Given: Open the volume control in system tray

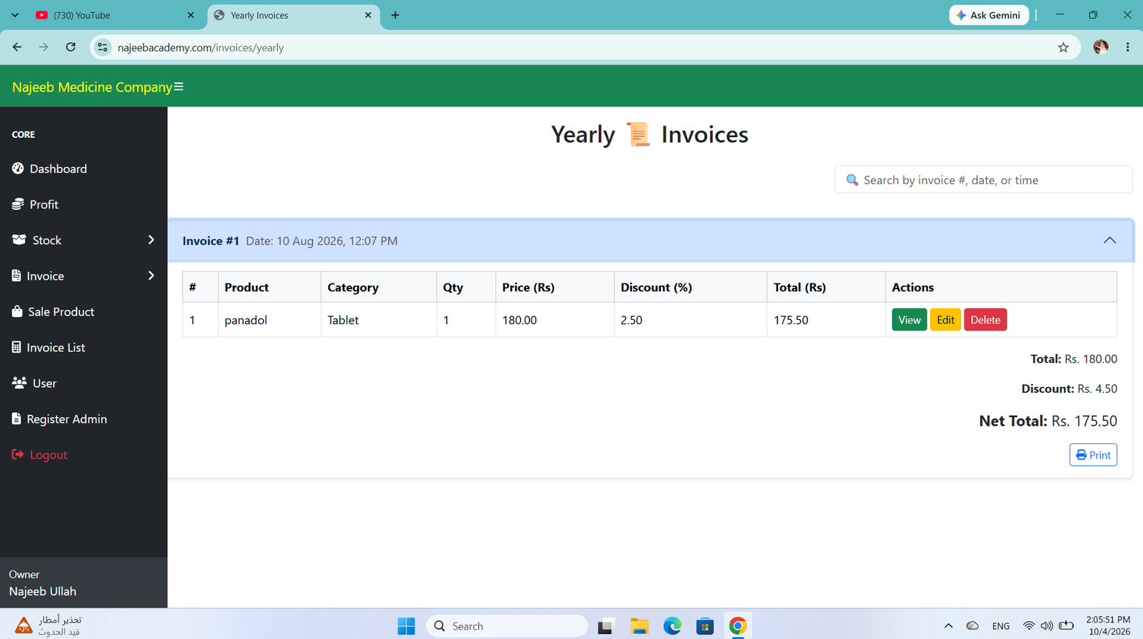Looking at the screenshot, I should tap(1047, 626).
